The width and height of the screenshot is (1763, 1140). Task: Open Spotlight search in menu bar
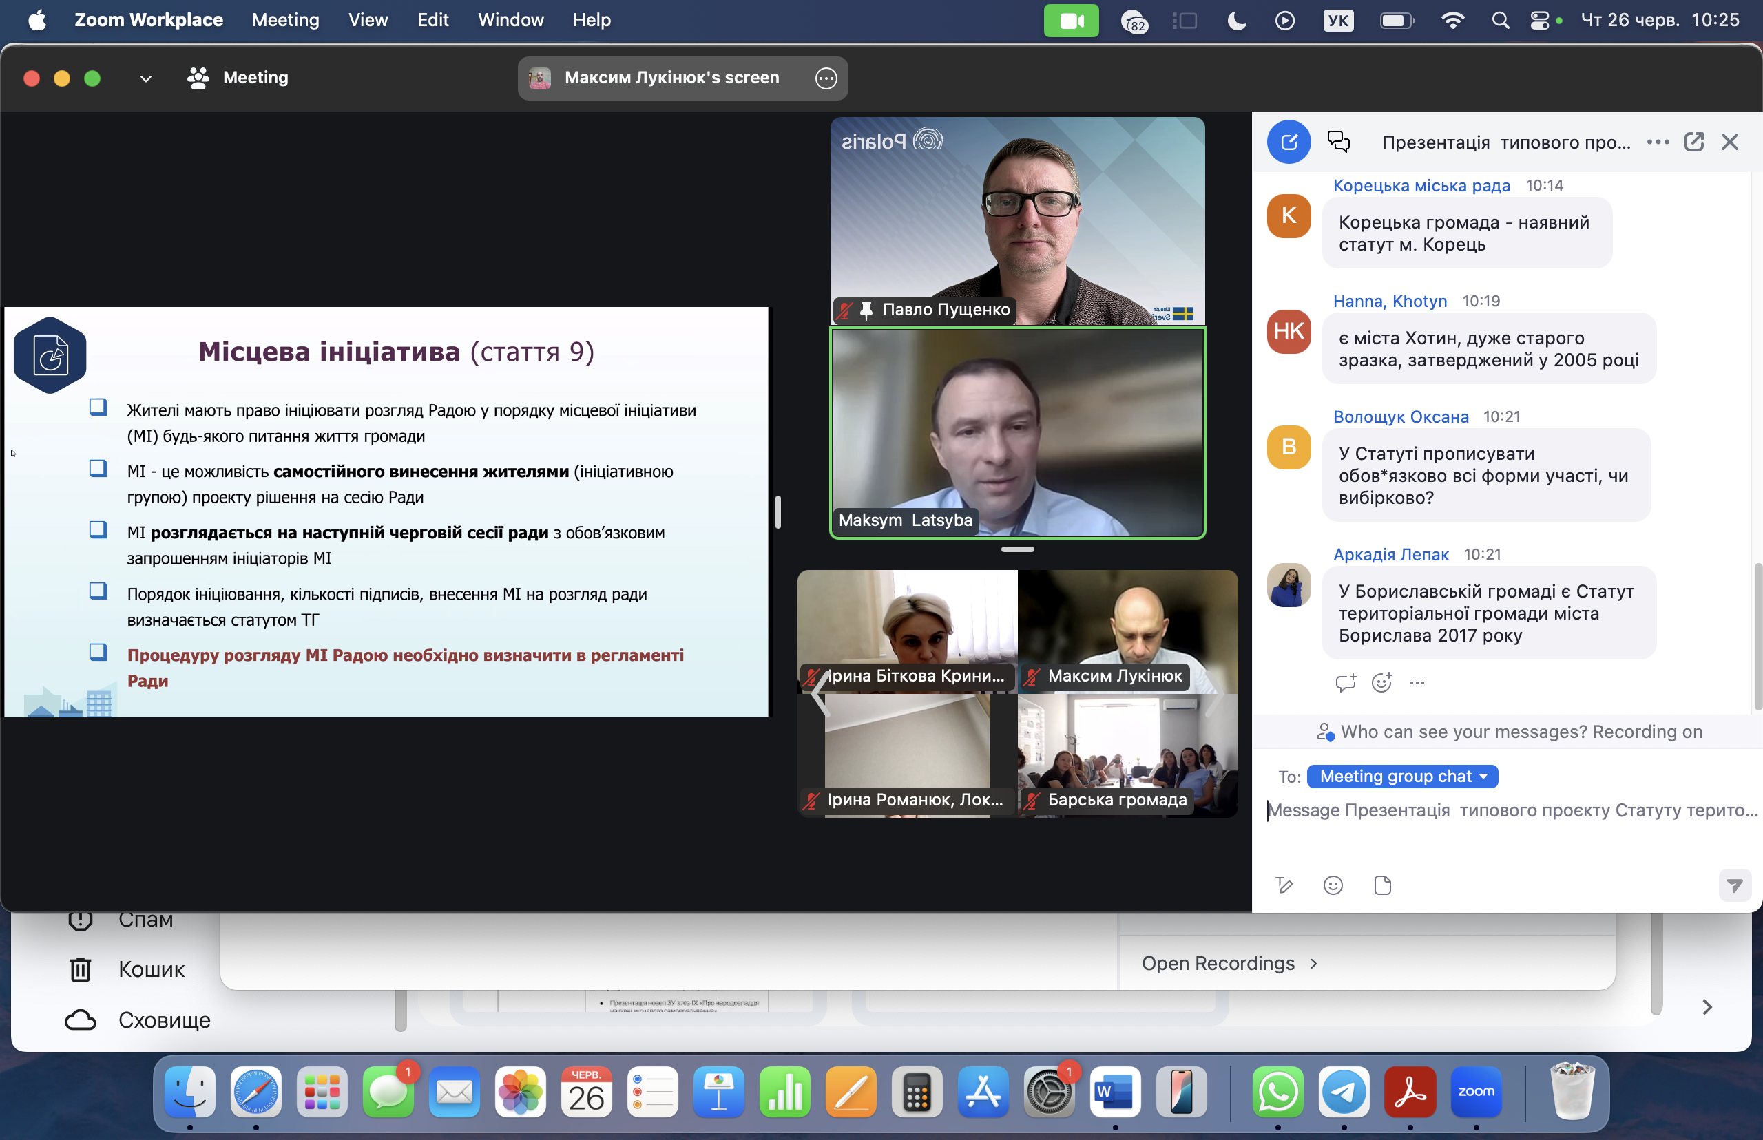[x=1500, y=20]
